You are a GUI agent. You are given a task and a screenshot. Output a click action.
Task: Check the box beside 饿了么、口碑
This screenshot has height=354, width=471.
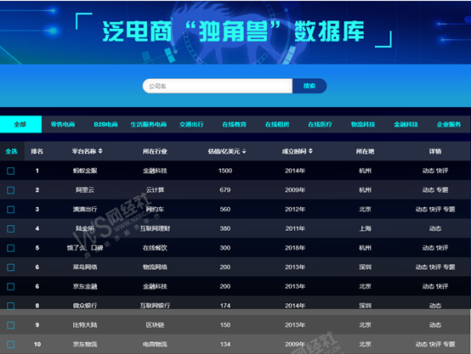click(x=11, y=248)
